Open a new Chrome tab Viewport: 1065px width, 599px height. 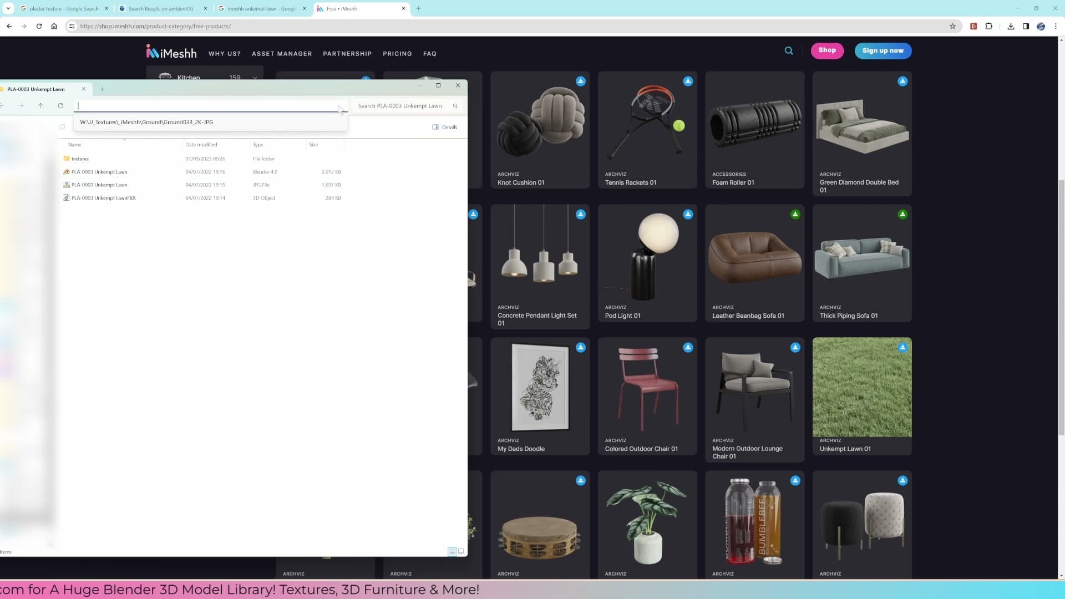418,8
